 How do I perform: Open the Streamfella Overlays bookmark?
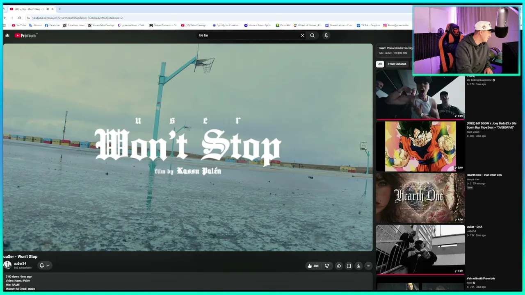click(x=101, y=25)
